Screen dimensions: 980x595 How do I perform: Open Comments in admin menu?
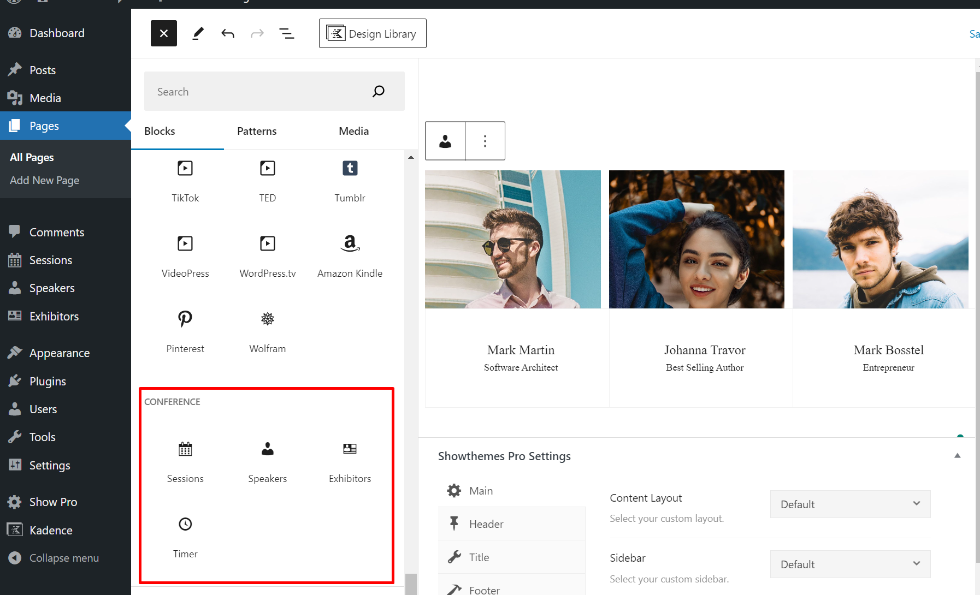[x=66, y=233]
